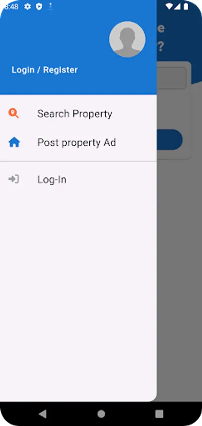Click the clock time in status bar
Image resolution: width=202 pixels, height=426 pixels.
pyautogui.click(x=11, y=7)
